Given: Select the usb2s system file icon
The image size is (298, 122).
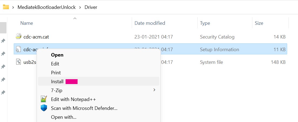Looking at the screenshot, I should click(x=18, y=62).
